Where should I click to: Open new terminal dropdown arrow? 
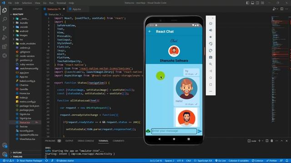[262, 141]
